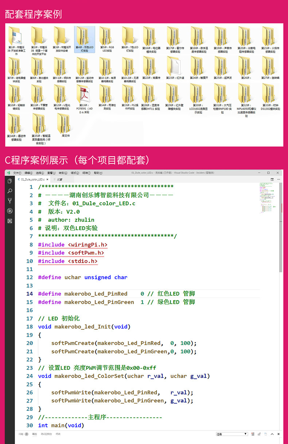Open the editor more-actions ellipsis
The width and height of the screenshot is (288, 444).
click(278, 179)
